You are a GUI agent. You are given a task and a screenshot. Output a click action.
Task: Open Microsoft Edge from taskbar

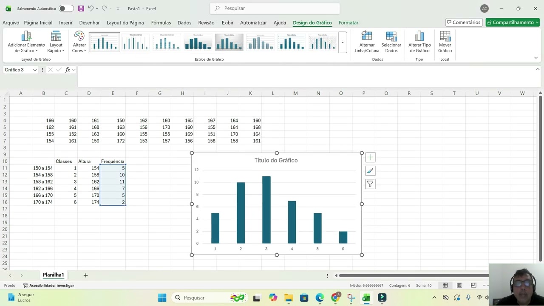click(320, 297)
